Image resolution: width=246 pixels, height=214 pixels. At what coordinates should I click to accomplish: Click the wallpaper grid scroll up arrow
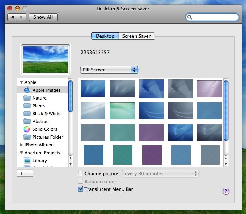[226, 158]
